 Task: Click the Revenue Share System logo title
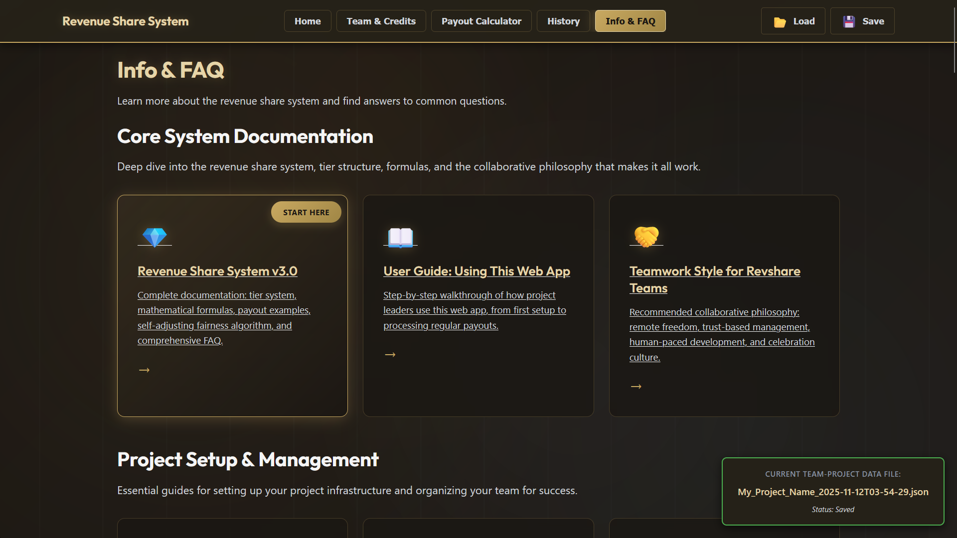pyautogui.click(x=126, y=21)
